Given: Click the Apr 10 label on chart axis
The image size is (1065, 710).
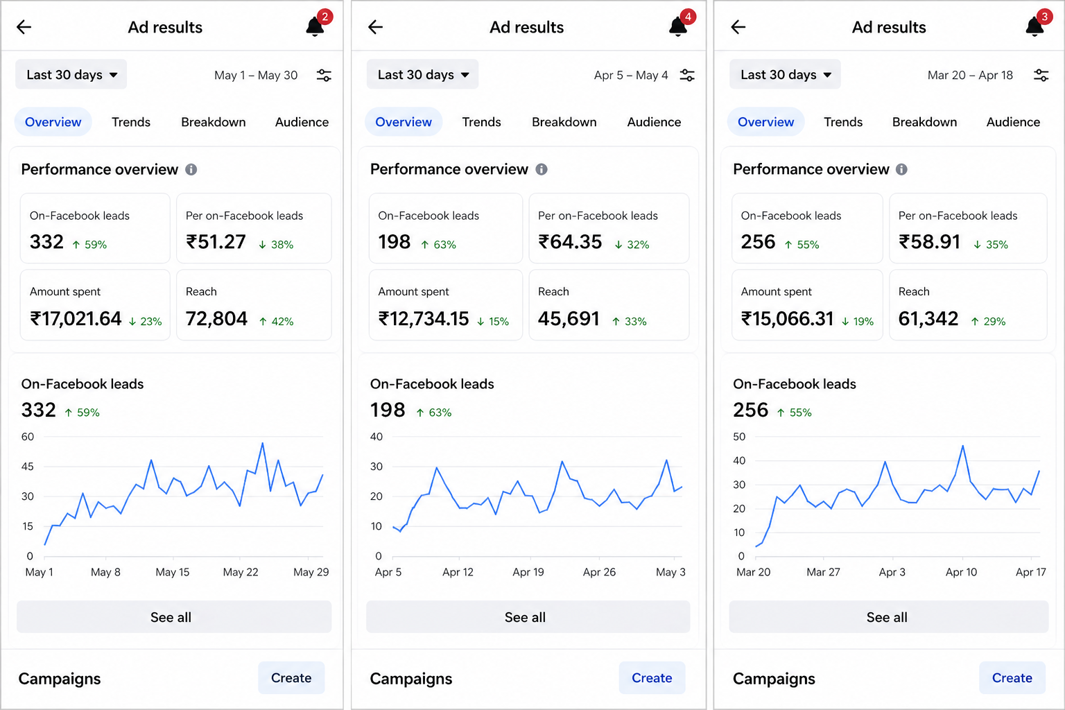Looking at the screenshot, I should pyautogui.click(x=961, y=572).
